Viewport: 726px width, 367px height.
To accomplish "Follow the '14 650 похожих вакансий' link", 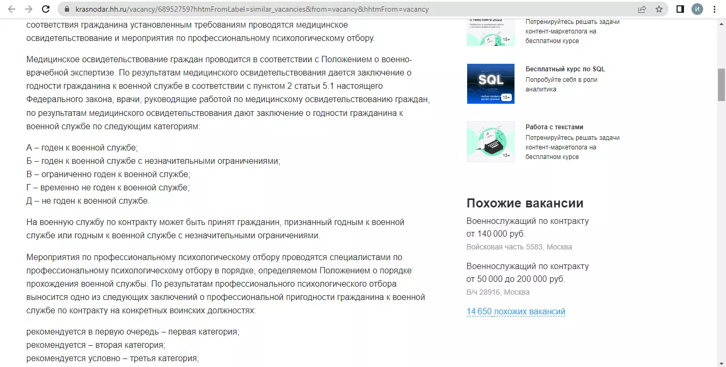I will tap(516, 312).
